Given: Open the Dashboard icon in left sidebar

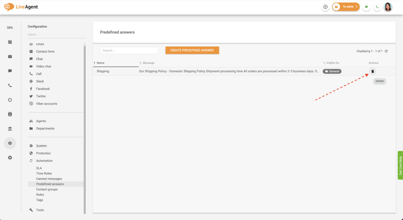Looking at the screenshot, I should [10, 42].
